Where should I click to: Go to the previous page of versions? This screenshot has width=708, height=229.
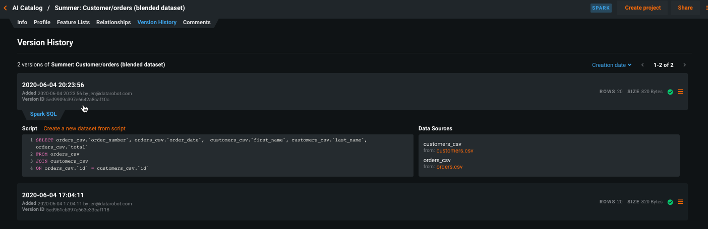pos(642,65)
